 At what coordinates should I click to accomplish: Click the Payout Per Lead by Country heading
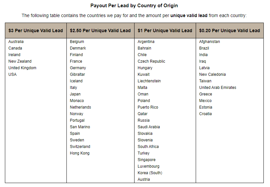(134, 6)
